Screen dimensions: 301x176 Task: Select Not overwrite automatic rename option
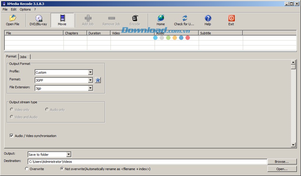click(62, 169)
